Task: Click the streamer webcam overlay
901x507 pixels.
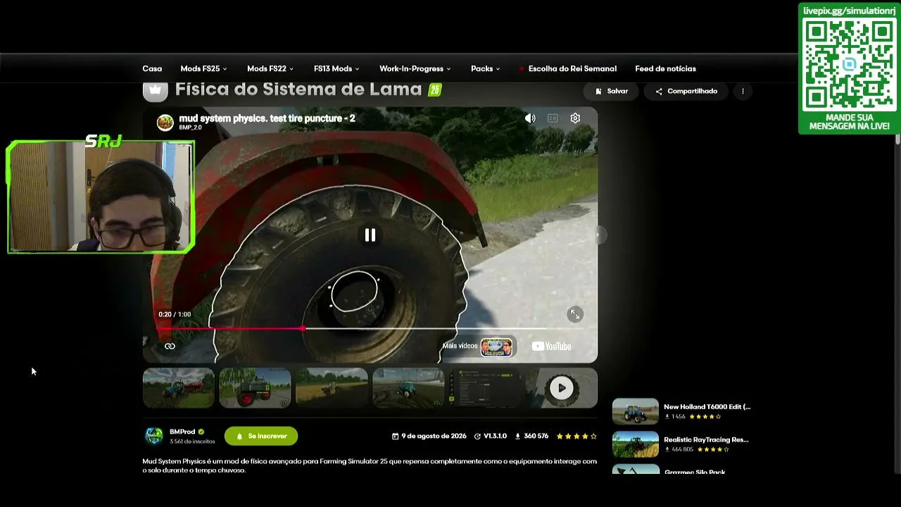Action: pos(101,196)
